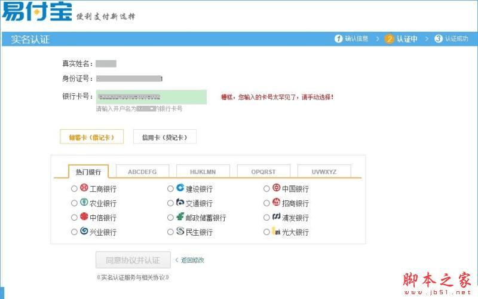The image size is (478, 299).
Task: Select the 民生银行 radio button
Action: point(171,232)
